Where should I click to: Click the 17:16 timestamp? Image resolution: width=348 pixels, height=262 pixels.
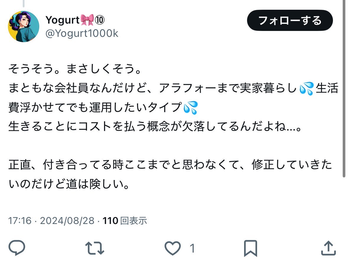[x=20, y=221]
